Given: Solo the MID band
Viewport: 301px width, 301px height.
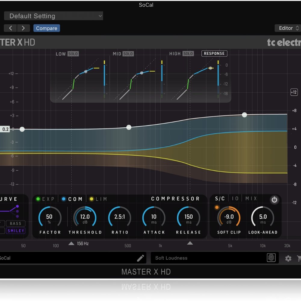Looking at the screenshot, I should point(128,54).
